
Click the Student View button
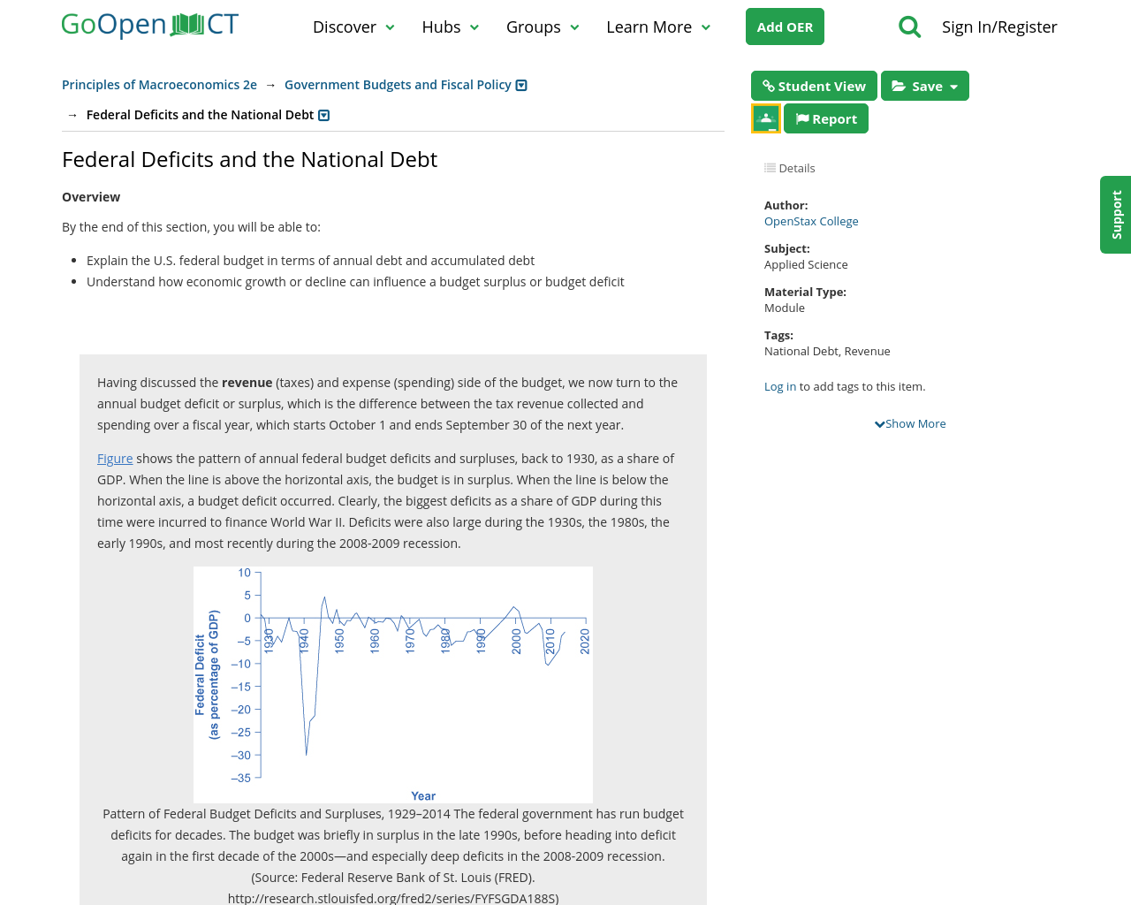[x=814, y=86]
